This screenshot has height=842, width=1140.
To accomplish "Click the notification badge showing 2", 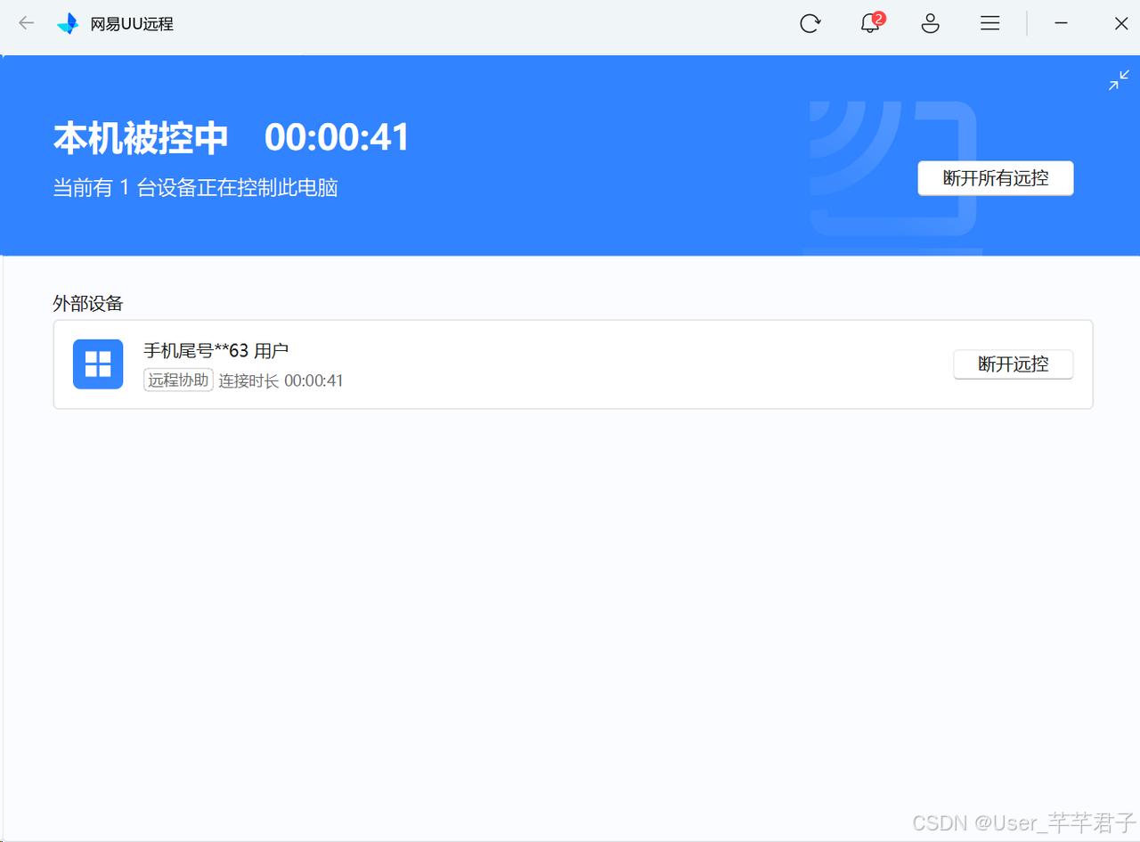I will (879, 17).
